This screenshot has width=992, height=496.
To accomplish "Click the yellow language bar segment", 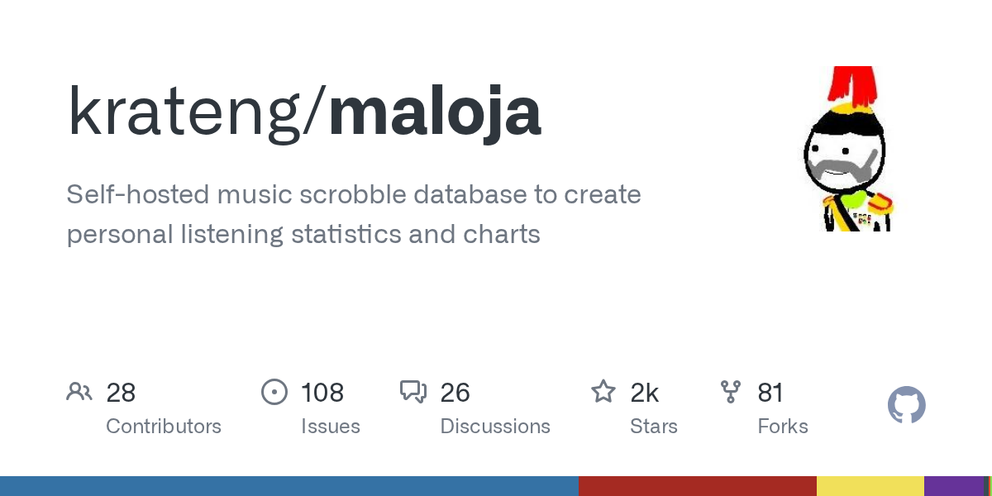I will (870, 486).
